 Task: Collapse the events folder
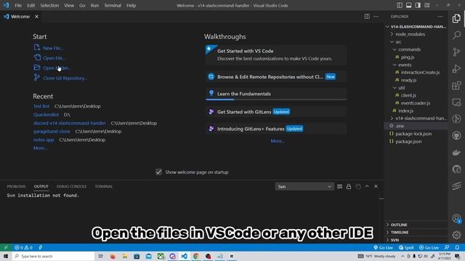tap(416, 65)
